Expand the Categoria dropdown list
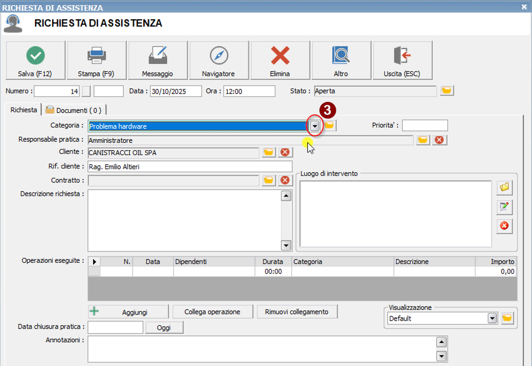This screenshot has height=366, width=532. click(x=315, y=126)
